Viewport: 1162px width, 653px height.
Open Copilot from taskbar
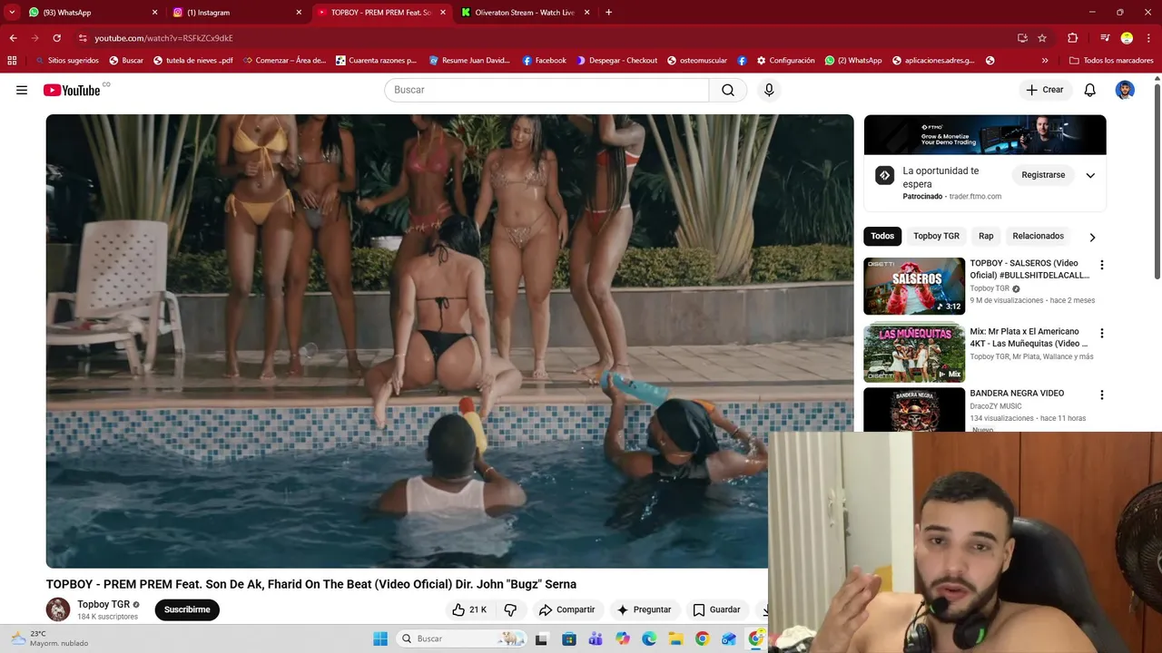(x=622, y=638)
